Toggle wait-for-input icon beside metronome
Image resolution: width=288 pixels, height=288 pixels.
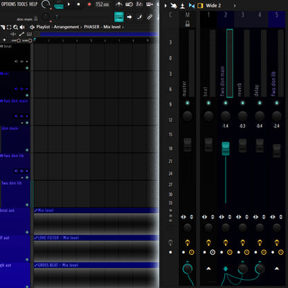click(x=129, y=4)
